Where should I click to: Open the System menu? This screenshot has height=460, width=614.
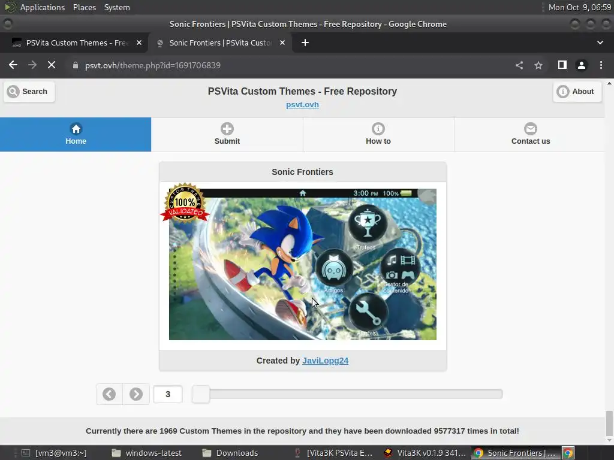pos(117,7)
